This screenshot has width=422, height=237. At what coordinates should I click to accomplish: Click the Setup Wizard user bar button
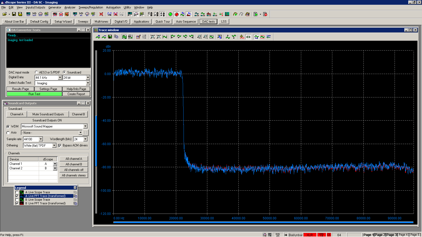(63, 22)
